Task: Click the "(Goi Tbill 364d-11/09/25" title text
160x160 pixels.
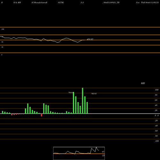Action: click(147, 3)
